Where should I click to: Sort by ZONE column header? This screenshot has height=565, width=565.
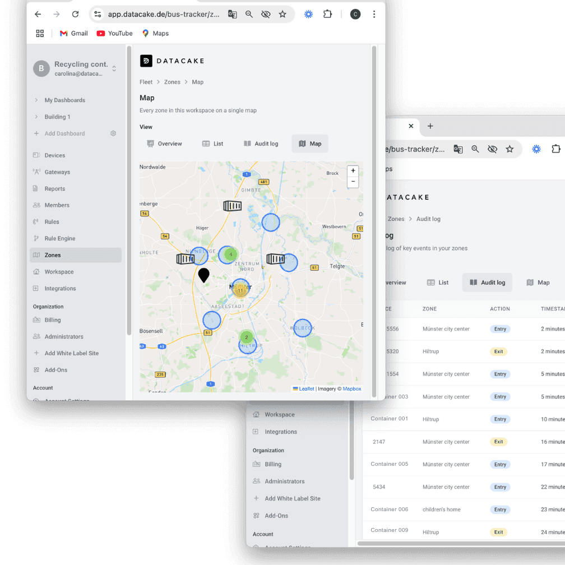point(429,309)
